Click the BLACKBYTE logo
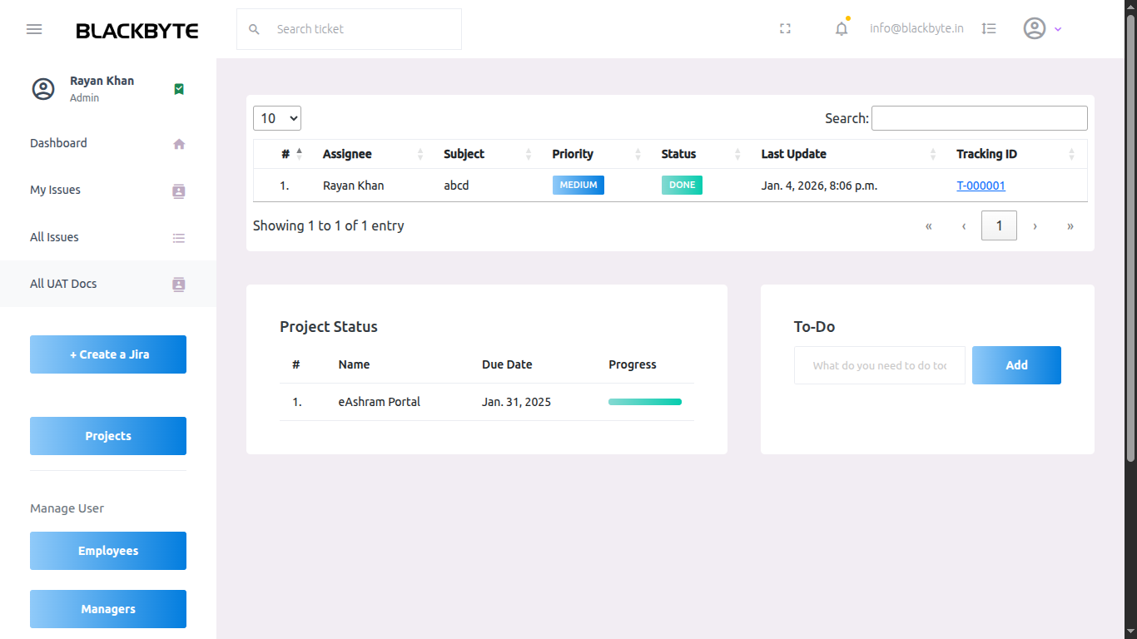1137x639 pixels. click(137, 31)
